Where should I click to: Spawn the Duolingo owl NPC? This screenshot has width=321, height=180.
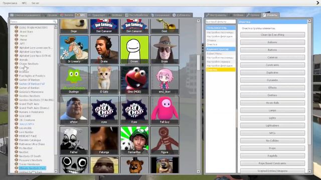[x=74, y=80]
